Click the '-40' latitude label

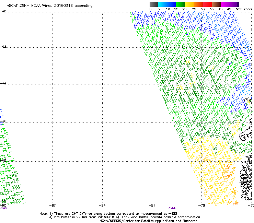coord(3,11)
